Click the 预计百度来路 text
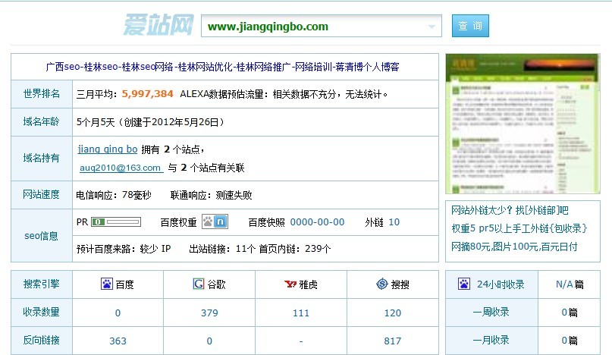 pyautogui.click(x=124, y=249)
